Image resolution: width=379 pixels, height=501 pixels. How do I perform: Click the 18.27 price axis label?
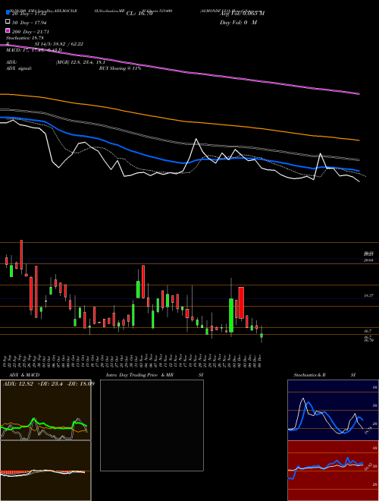pos(369,296)
